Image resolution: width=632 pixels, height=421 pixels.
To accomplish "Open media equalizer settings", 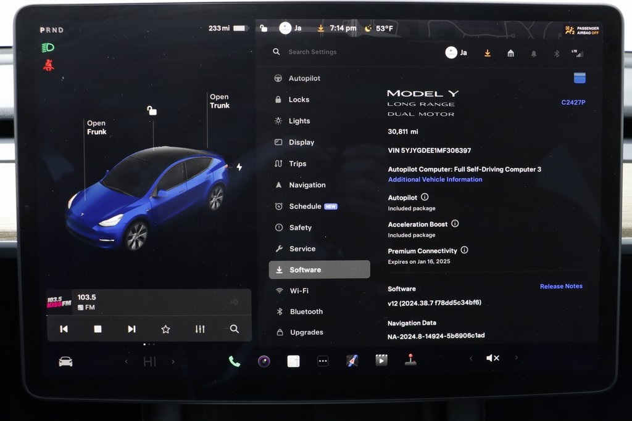I will point(200,329).
